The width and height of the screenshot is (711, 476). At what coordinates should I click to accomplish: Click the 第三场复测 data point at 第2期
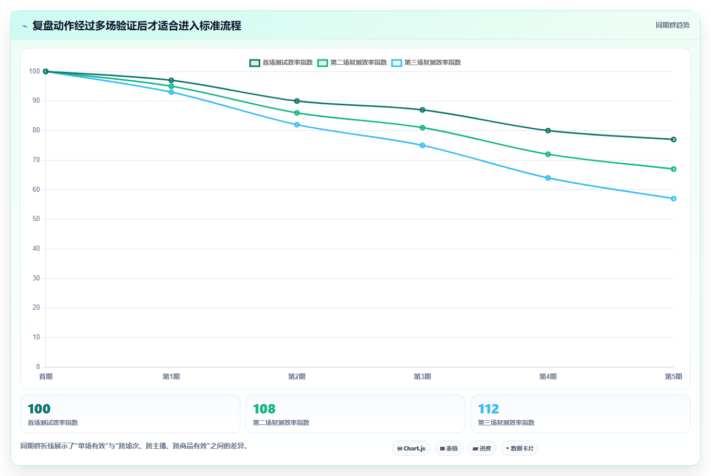(x=297, y=125)
